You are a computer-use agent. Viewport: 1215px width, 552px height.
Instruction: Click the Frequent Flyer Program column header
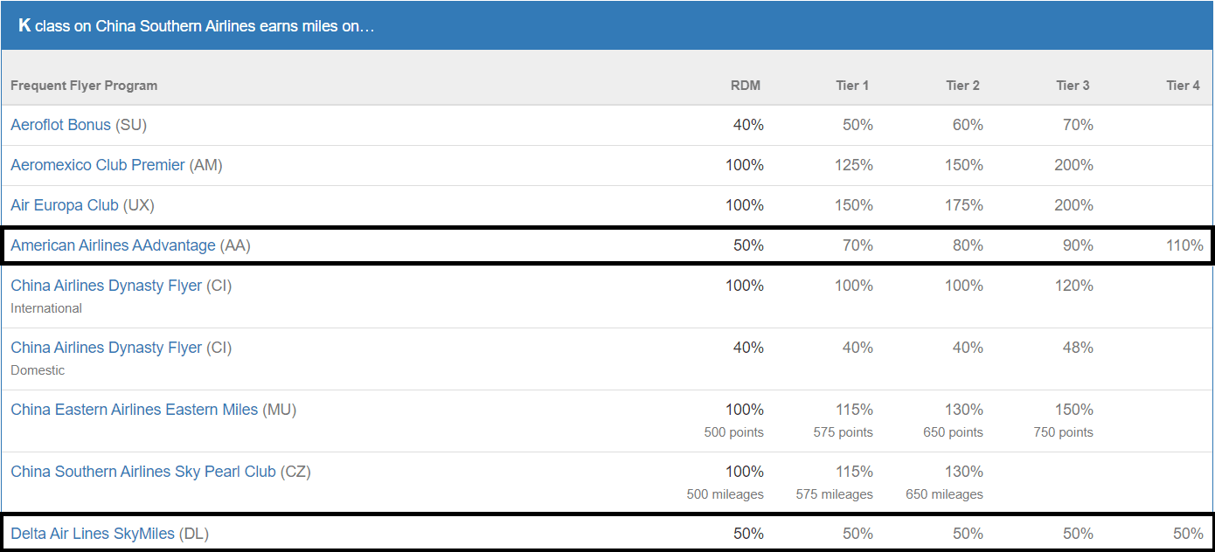pyautogui.click(x=84, y=86)
